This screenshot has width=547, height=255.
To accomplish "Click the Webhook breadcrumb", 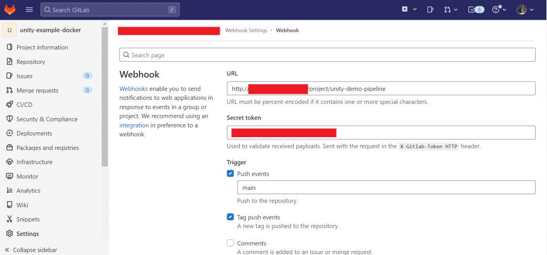I will (x=287, y=30).
